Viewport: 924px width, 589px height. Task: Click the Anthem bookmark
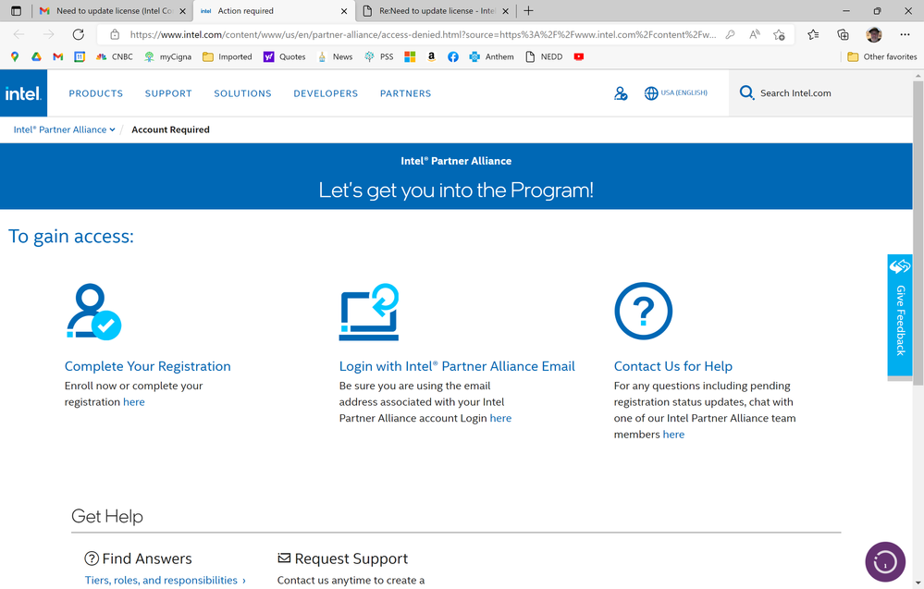pos(491,56)
